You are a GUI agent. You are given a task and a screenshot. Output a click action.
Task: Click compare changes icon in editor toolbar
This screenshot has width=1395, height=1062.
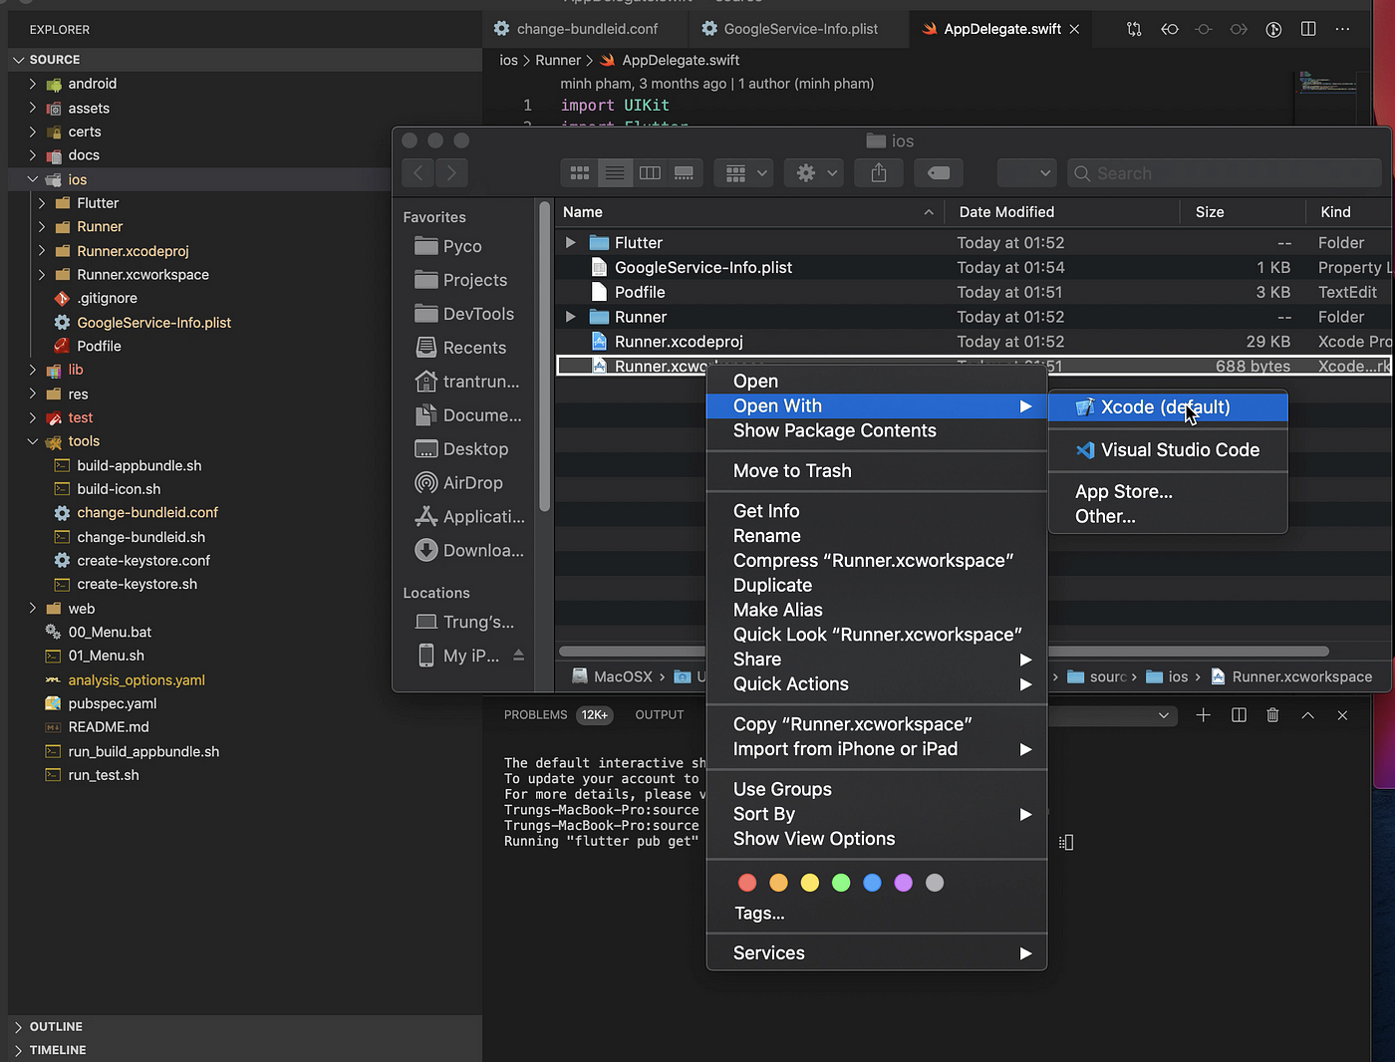pyautogui.click(x=1134, y=29)
